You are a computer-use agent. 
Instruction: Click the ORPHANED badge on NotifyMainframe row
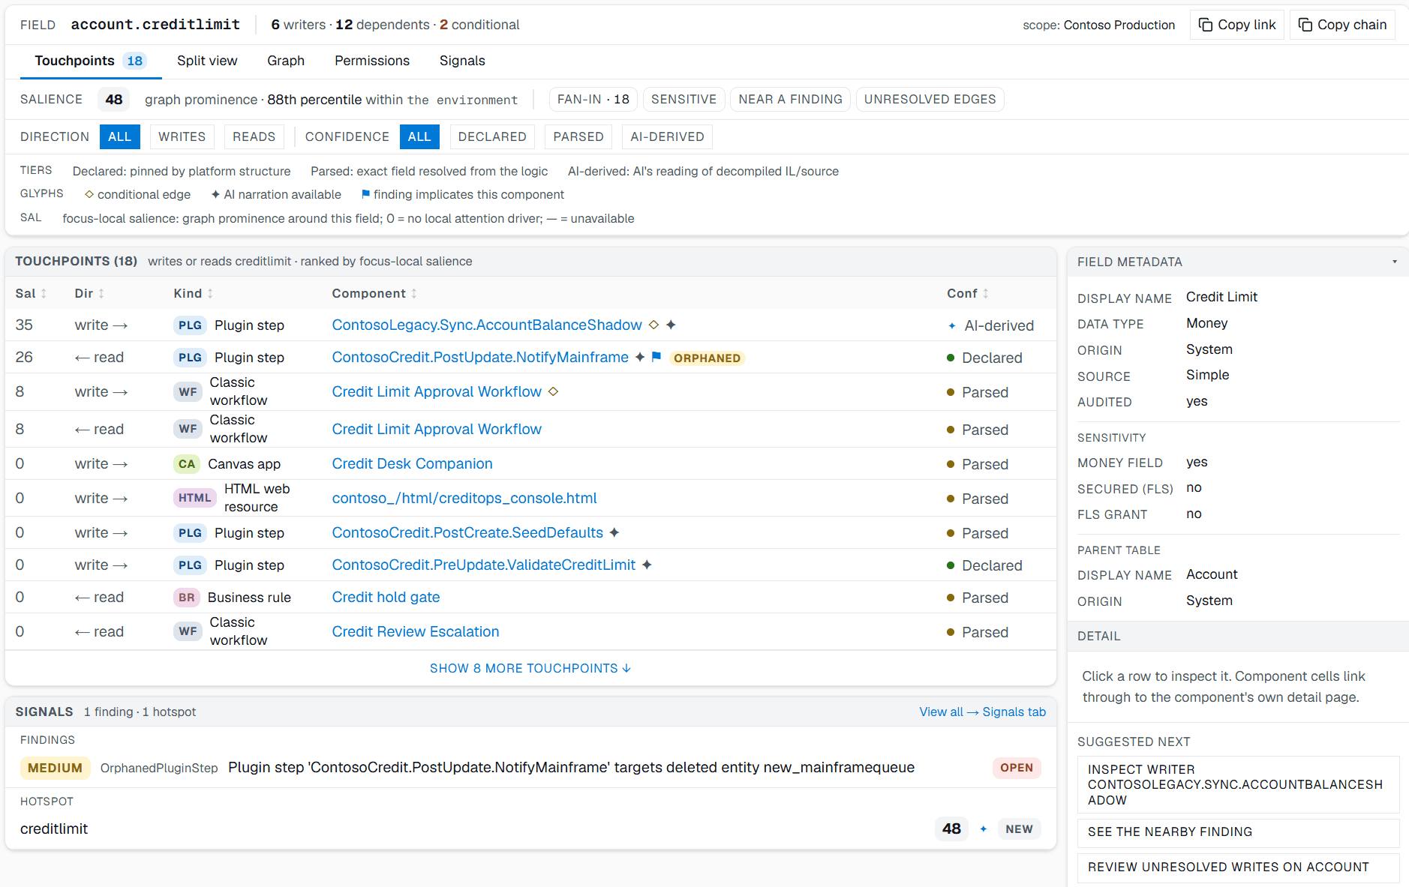pyautogui.click(x=707, y=358)
